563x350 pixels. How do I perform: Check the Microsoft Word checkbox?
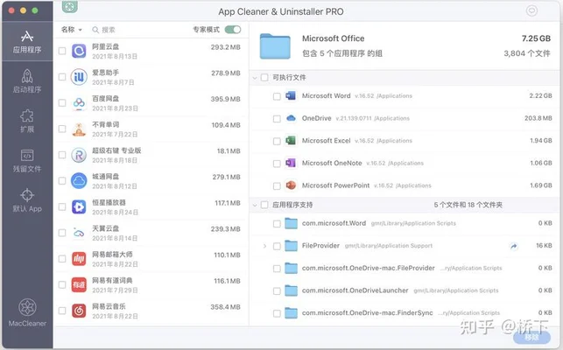coord(277,96)
